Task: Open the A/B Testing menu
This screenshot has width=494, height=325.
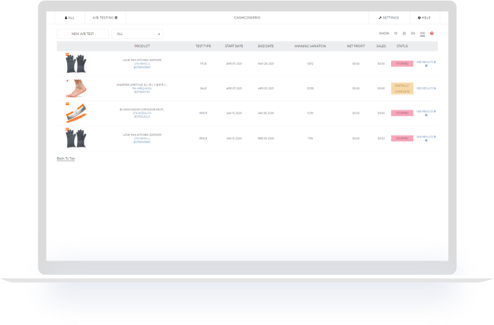Action: pos(105,18)
